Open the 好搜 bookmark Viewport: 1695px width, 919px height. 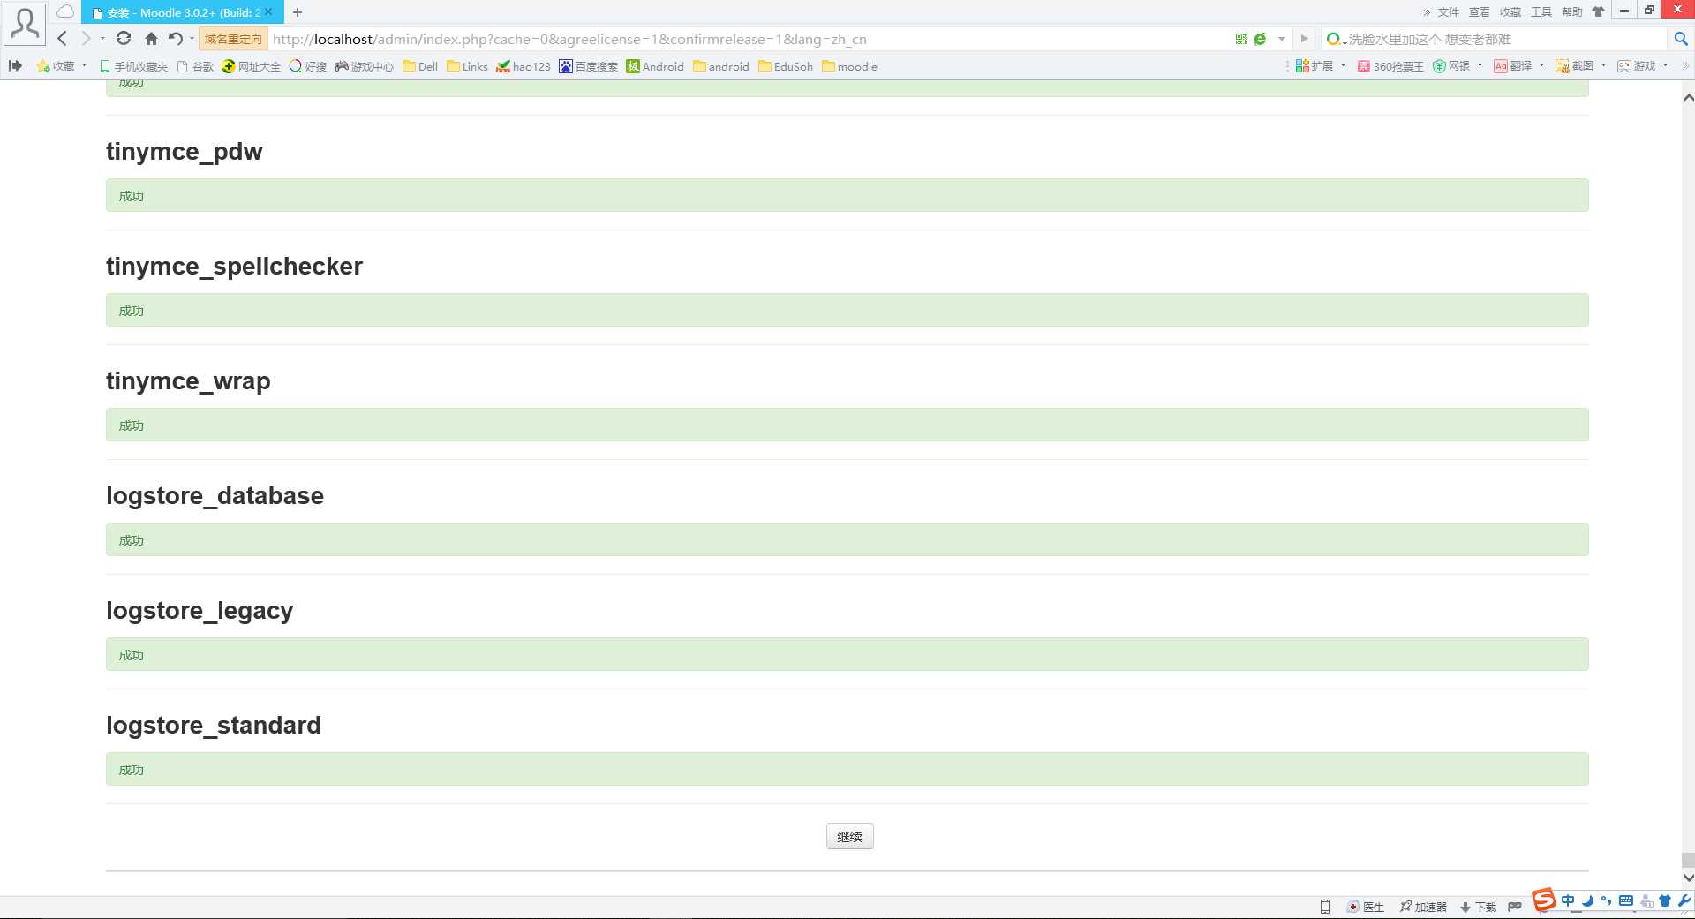click(x=308, y=66)
